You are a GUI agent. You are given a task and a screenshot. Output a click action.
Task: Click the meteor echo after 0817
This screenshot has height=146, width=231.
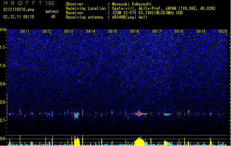pos(168,114)
